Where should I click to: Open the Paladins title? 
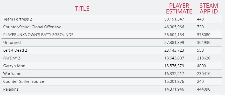coord(11,89)
